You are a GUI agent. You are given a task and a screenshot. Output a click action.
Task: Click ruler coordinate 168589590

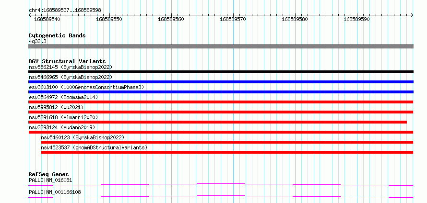click(356, 20)
